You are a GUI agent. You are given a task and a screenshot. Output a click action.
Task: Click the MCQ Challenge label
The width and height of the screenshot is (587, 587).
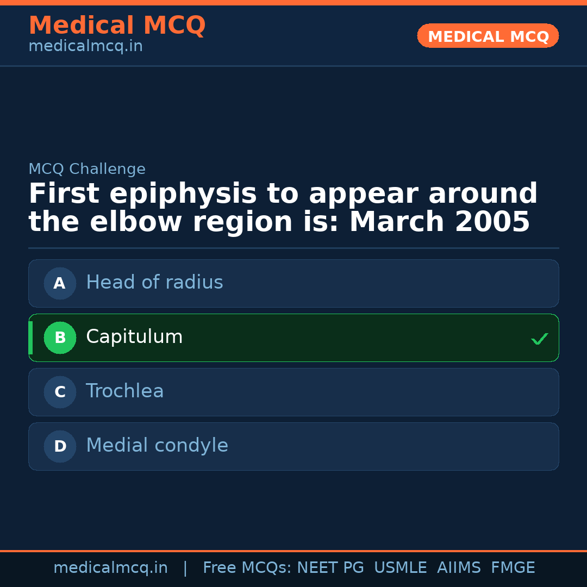pyautogui.click(x=87, y=169)
